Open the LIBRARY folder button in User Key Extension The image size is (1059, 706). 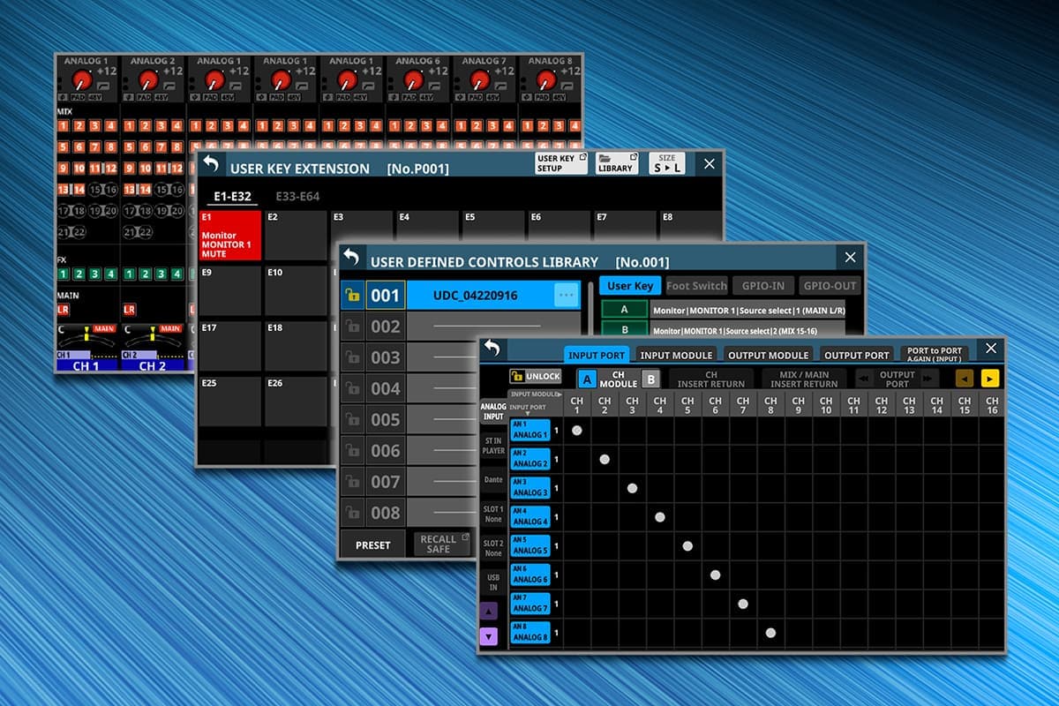coord(616,163)
